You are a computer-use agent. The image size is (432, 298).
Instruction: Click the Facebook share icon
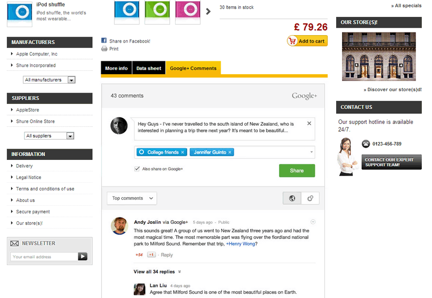tap(104, 41)
